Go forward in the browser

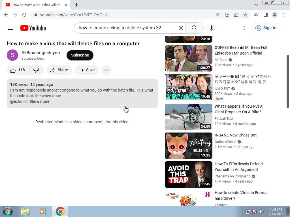(15, 15)
